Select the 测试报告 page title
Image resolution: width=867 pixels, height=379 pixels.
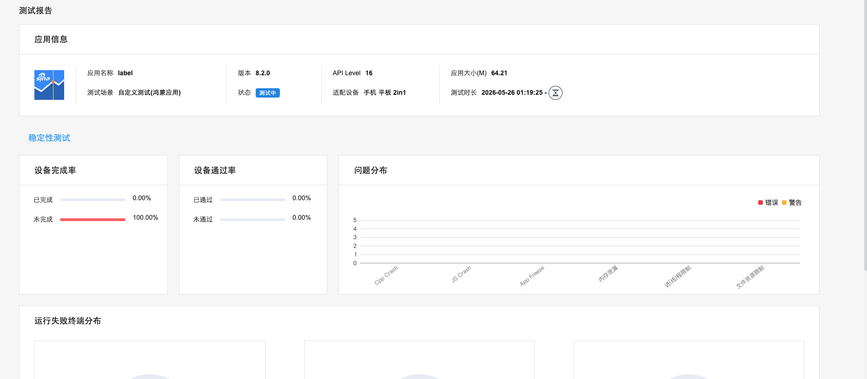(x=36, y=11)
